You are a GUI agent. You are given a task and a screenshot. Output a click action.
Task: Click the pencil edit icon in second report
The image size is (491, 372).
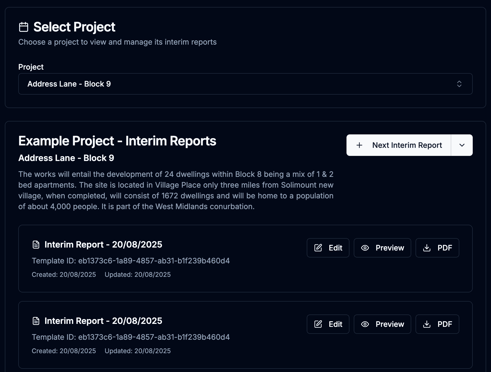pos(318,324)
